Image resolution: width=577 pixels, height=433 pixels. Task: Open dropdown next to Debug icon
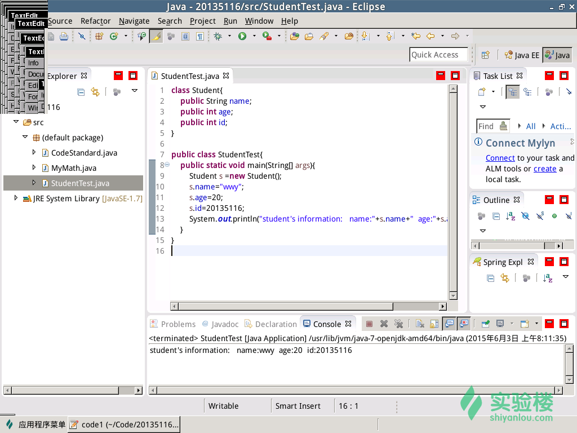pyautogui.click(x=230, y=36)
